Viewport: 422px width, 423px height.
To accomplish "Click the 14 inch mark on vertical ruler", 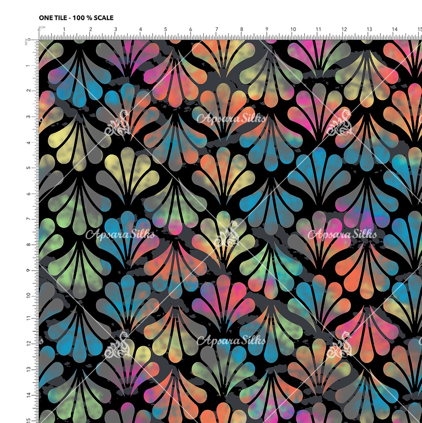I will point(28,395).
